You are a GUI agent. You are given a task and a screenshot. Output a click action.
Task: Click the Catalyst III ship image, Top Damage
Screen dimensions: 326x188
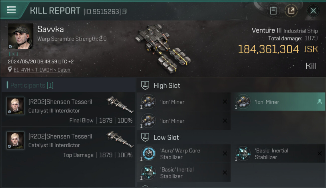coord(120,139)
